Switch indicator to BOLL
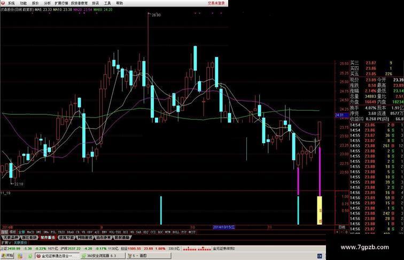 coord(176,232)
